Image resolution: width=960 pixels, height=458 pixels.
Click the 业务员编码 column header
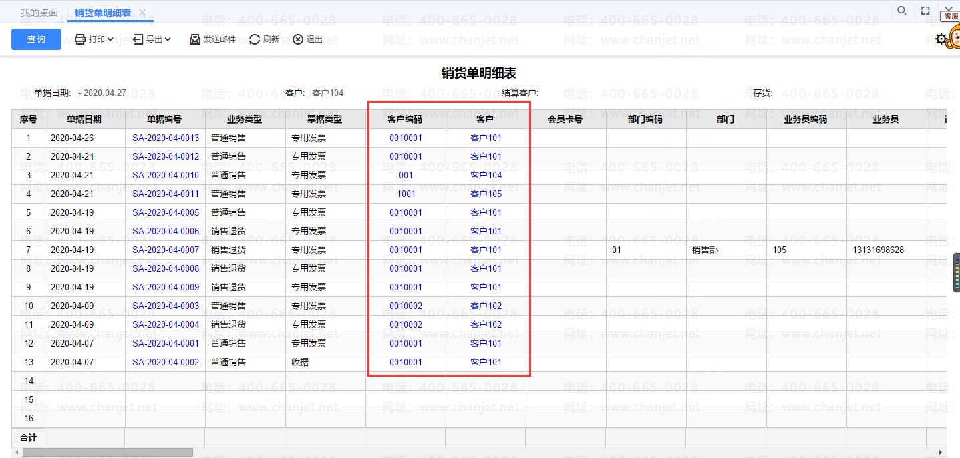806,120
